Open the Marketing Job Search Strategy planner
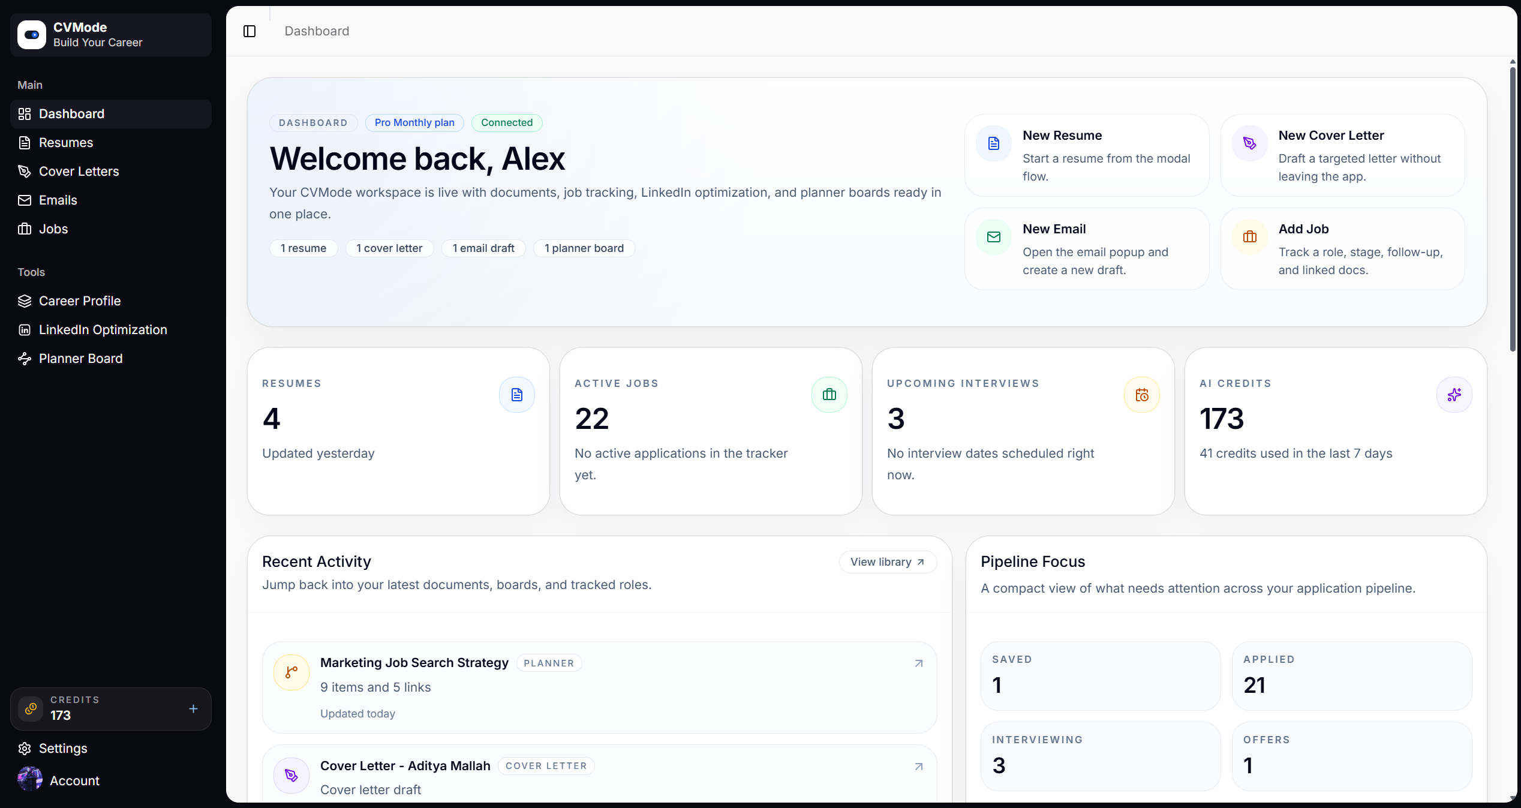This screenshot has width=1521, height=808. (x=414, y=662)
